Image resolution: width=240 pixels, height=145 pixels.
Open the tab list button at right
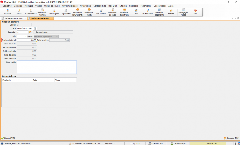tap(238, 19)
